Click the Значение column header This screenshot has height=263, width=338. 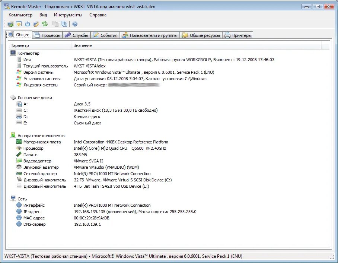point(196,45)
